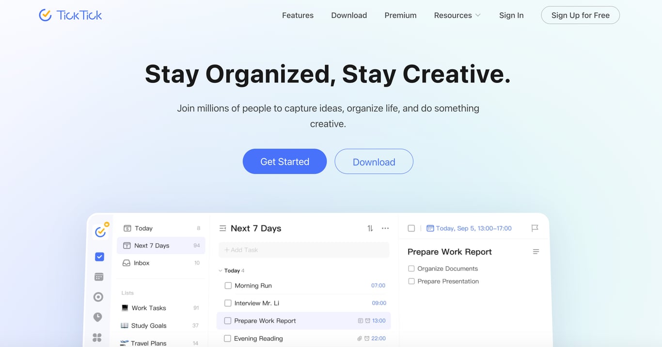This screenshot has width=662, height=347.
Task: Click the airplane emoji beside Travel Plans
Action: click(124, 343)
